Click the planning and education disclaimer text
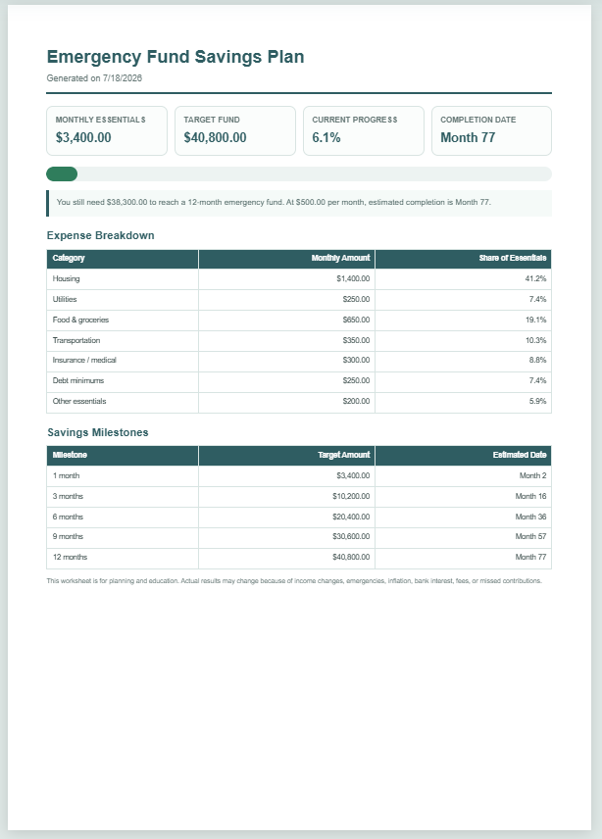 pyautogui.click(x=294, y=581)
